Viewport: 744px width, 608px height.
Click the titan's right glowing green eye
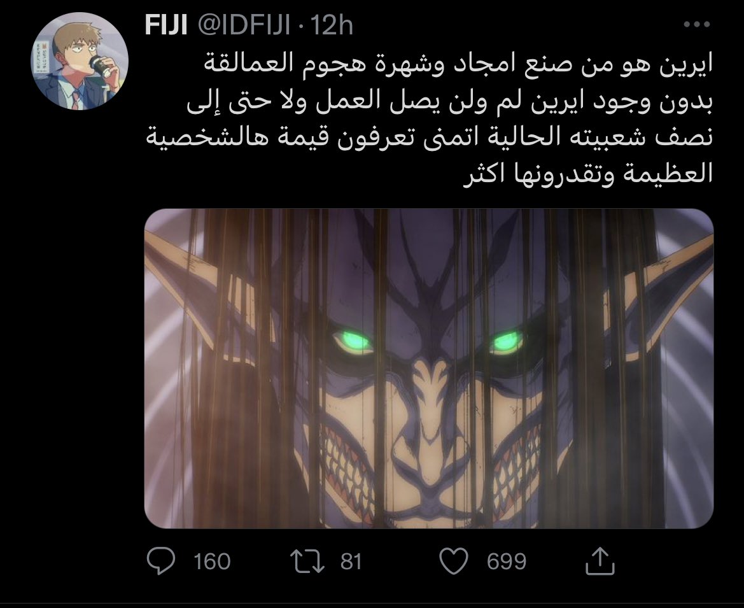pyautogui.click(x=505, y=341)
